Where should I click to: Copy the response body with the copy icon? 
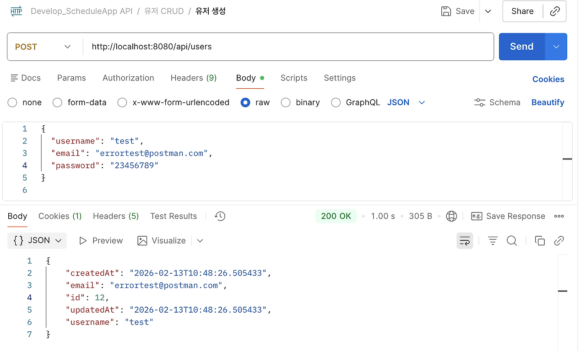point(540,240)
